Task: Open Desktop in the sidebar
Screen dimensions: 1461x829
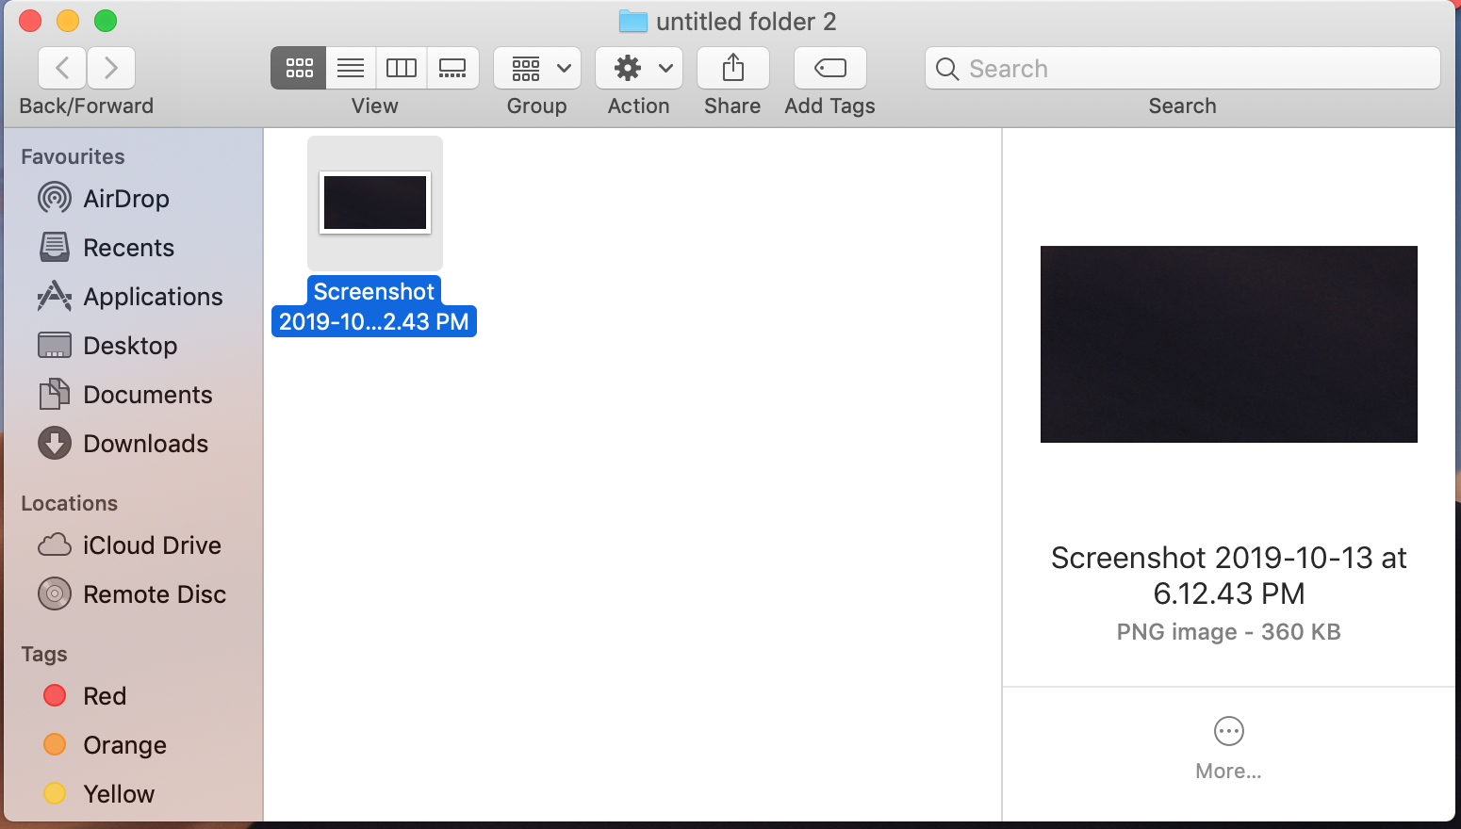Action: [107, 346]
